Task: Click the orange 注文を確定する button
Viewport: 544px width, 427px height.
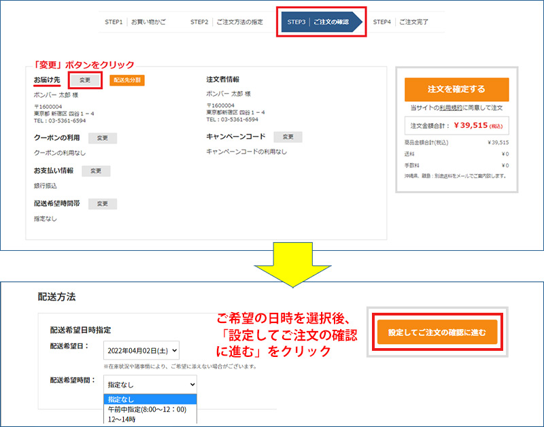Action: pos(457,89)
